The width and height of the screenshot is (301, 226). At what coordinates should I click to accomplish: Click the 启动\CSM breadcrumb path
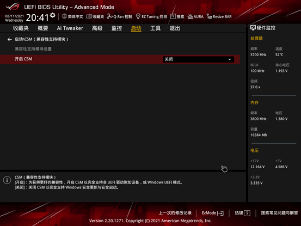pyautogui.click(x=41, y=39)
